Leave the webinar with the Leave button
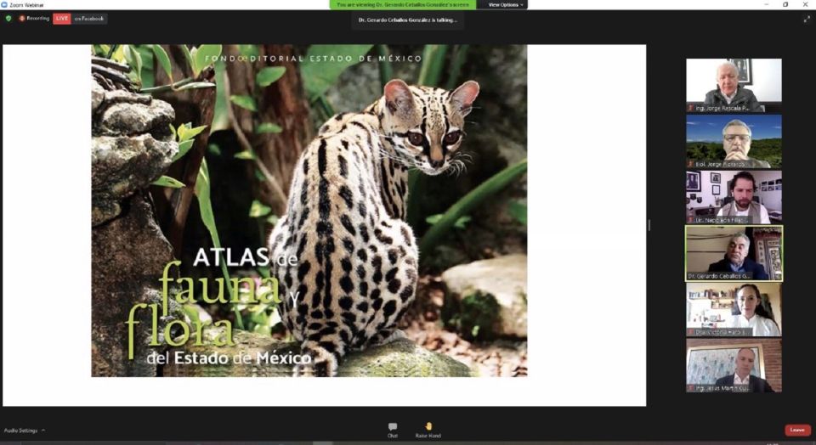 tap(797, 430)
